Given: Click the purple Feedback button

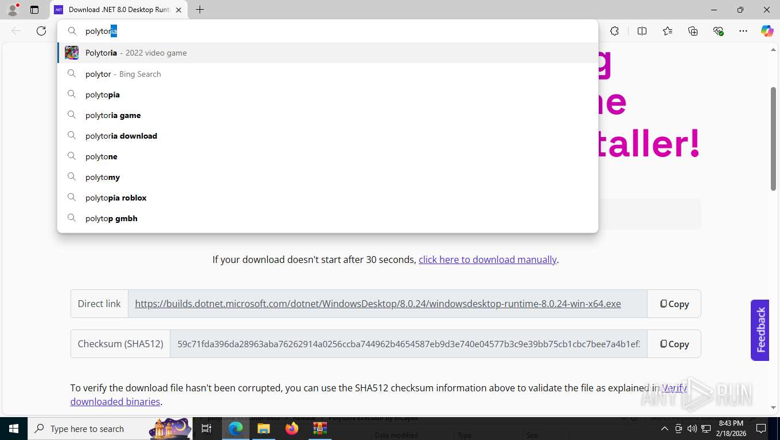Looking at the screenshot, I should (x=760, y=330).
